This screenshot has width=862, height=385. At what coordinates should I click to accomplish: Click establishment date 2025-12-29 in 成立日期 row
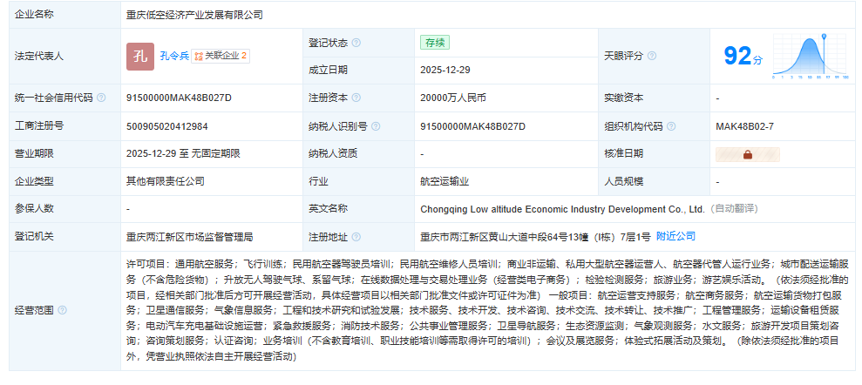[x=445, y=70]
